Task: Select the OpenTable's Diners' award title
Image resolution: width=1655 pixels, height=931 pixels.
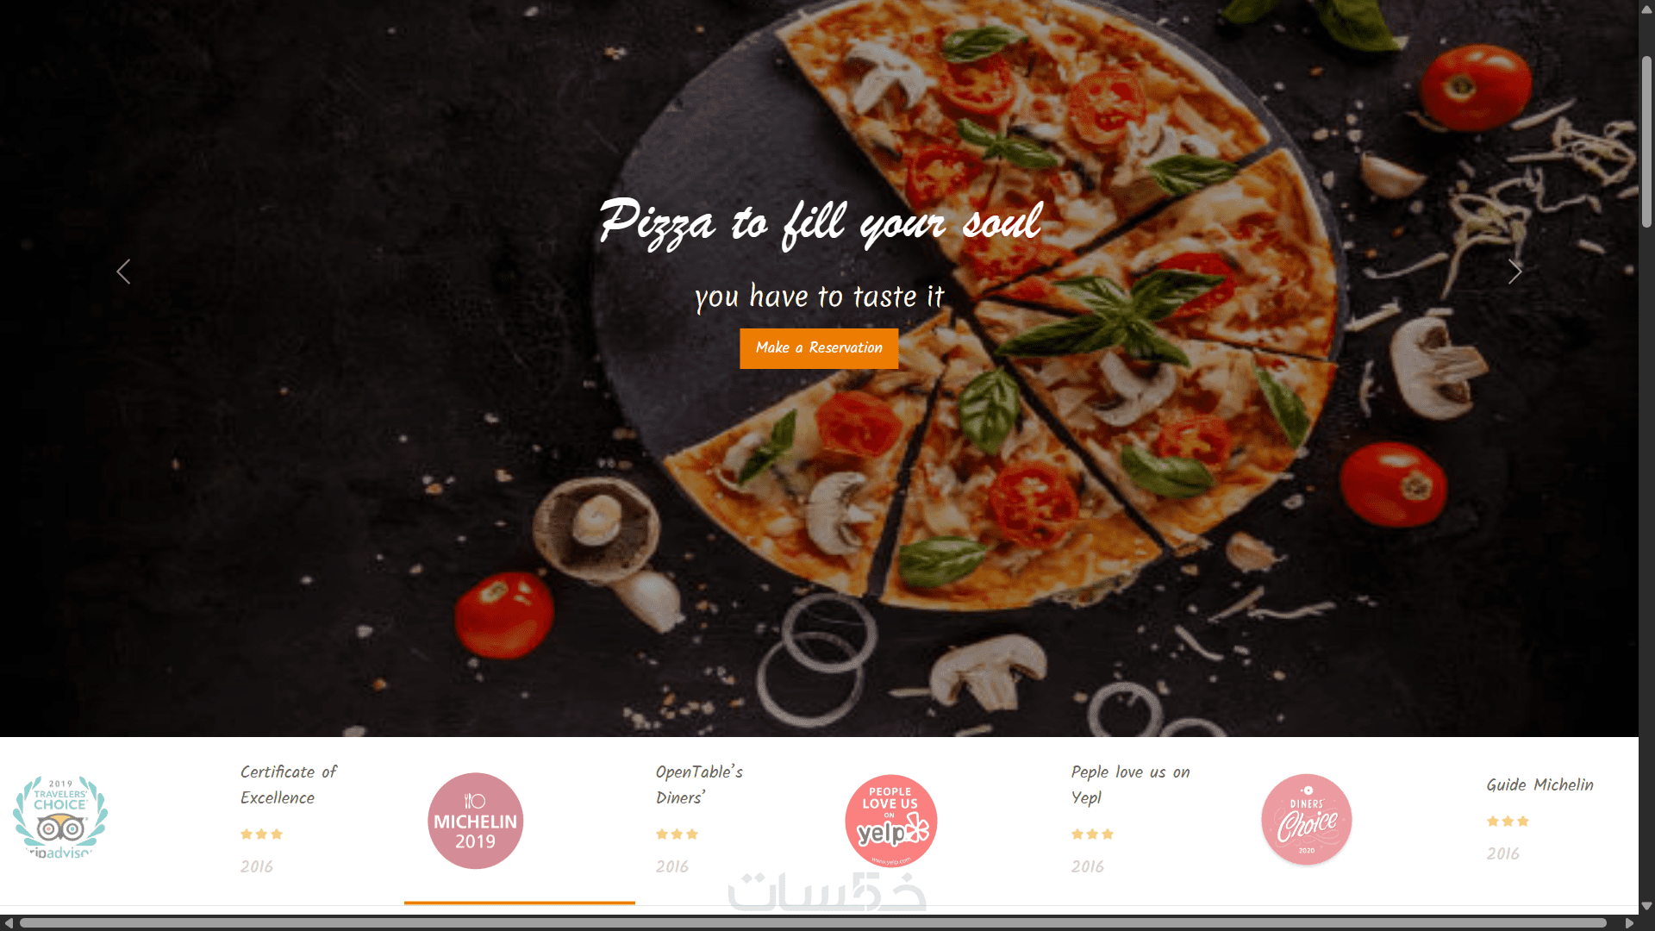Action: point(699,784)
